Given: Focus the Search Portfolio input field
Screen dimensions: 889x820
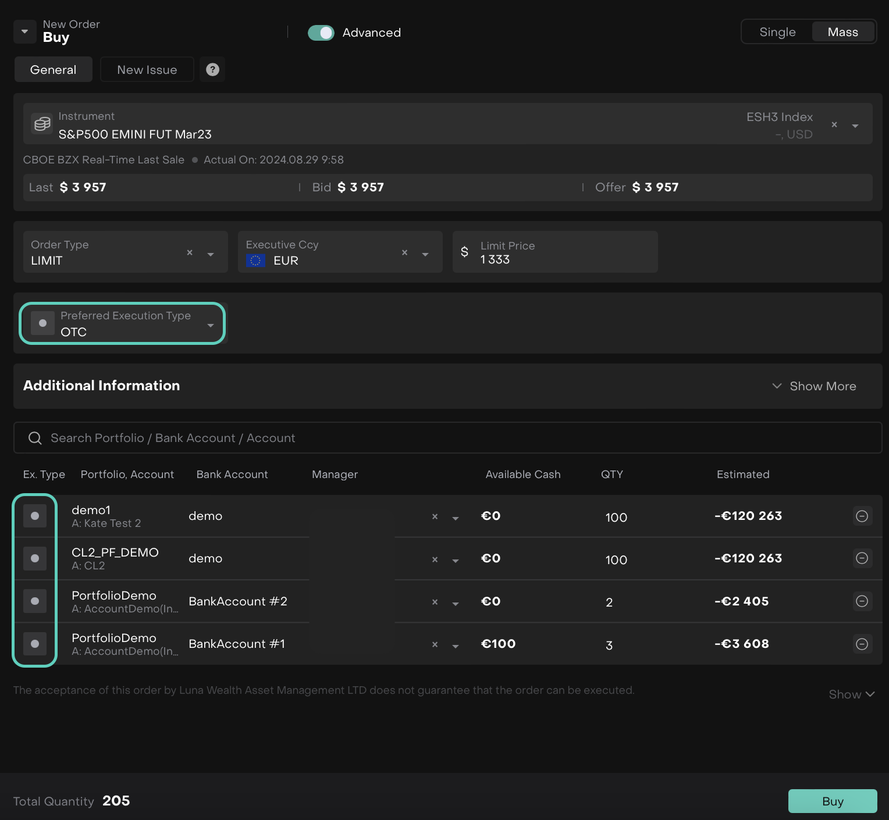Looking at the screenshot, I should 447,438.
